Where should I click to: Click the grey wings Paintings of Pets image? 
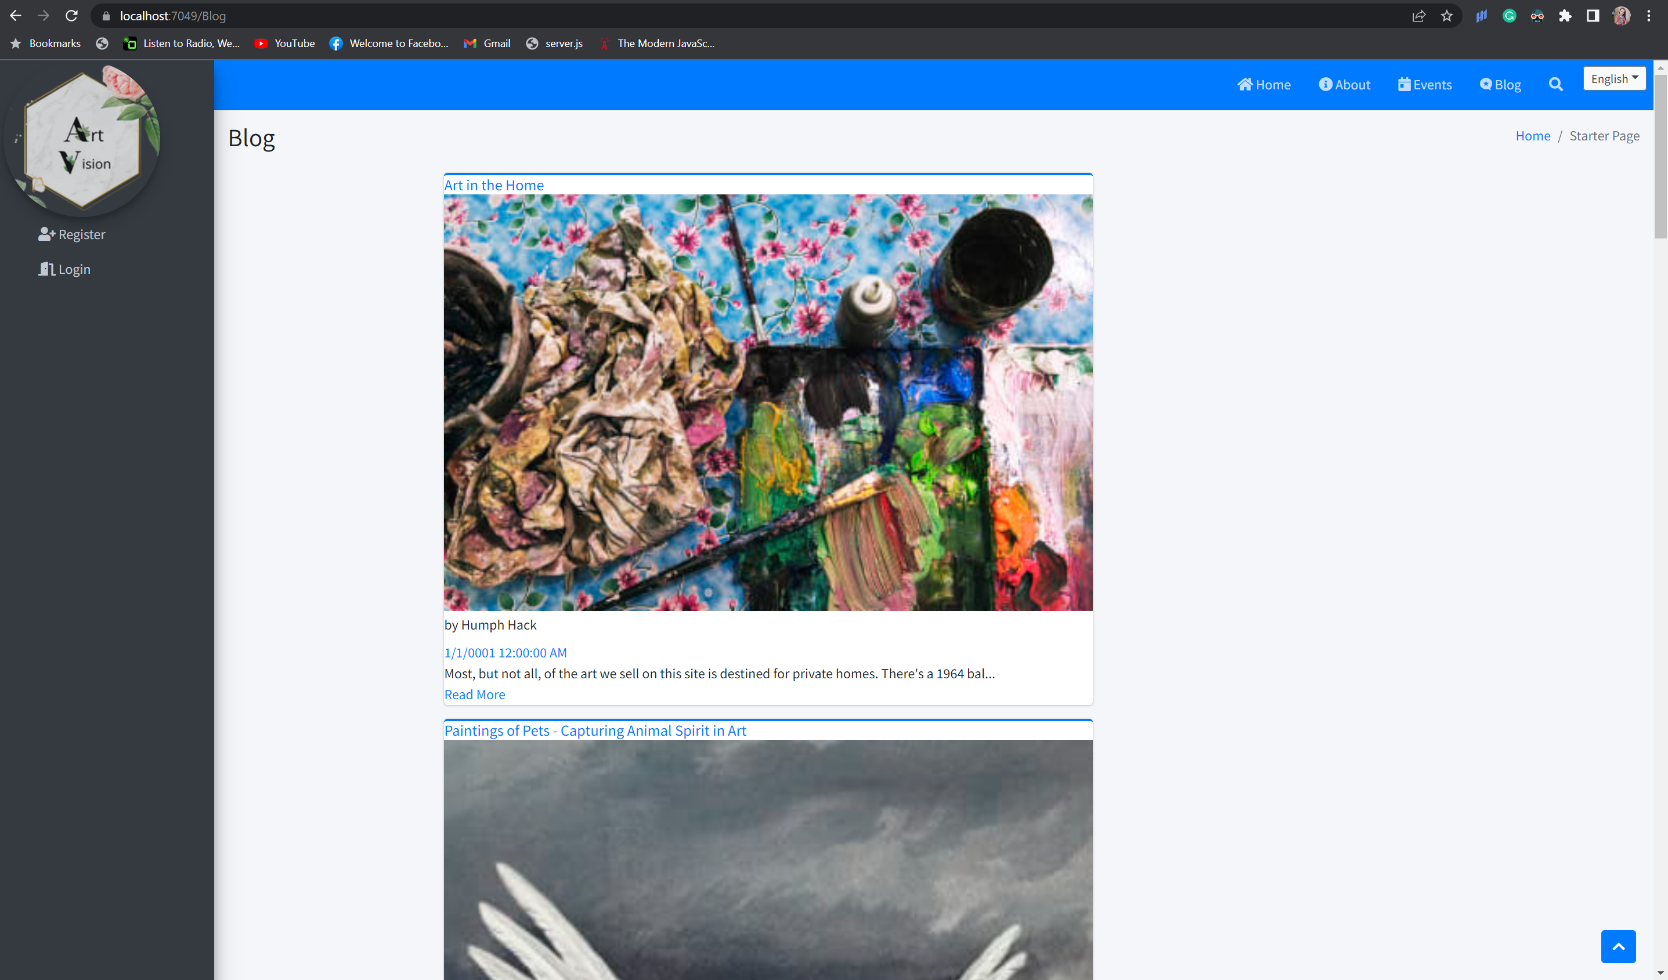768,859
